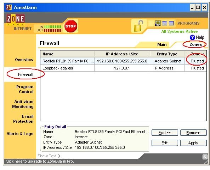
Task: Expand the Show Text arrow
Action: (x=59, y=156)
